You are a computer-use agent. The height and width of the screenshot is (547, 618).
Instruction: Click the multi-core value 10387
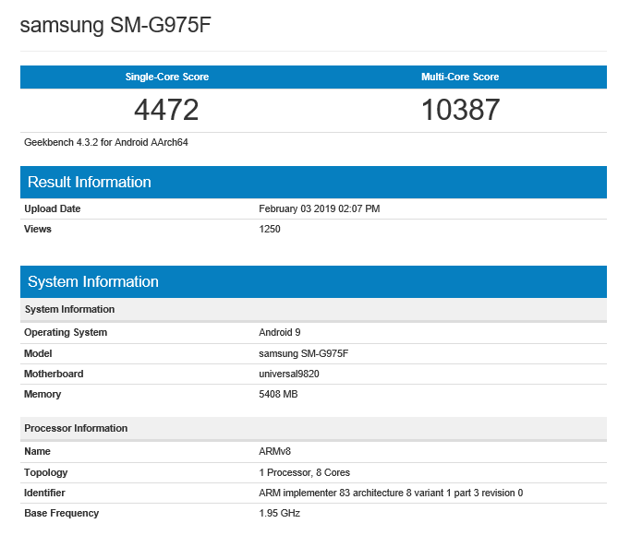[460, 110]
